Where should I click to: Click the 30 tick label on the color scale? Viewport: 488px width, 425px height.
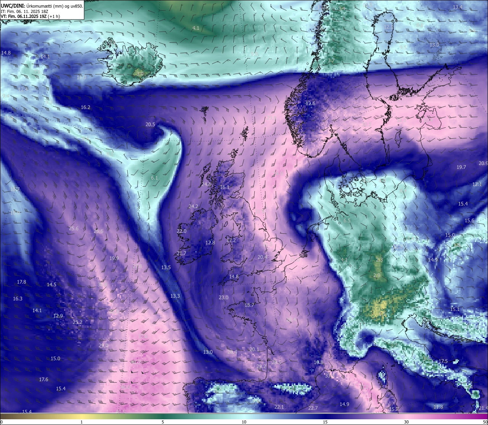click(x=406, y=422)
